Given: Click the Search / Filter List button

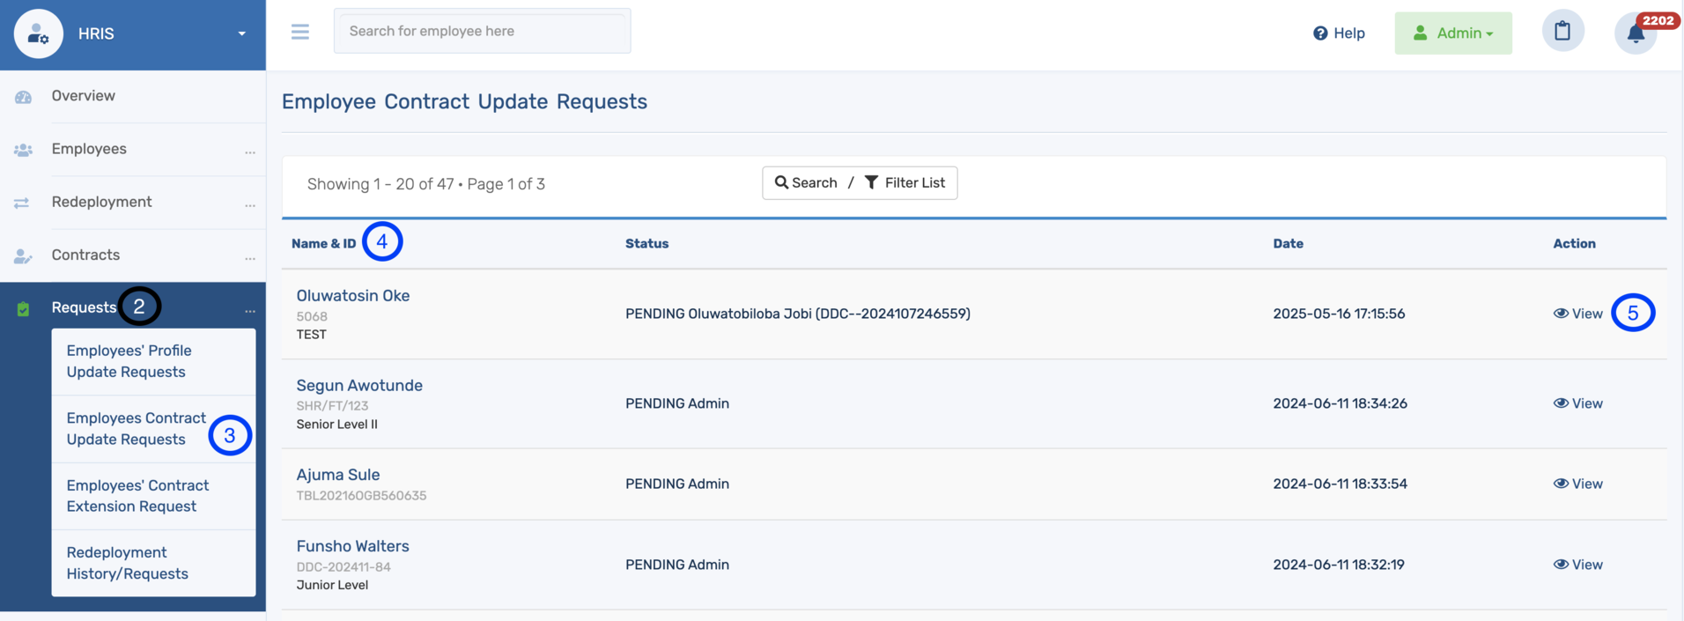Looking at the screenshot, I should point(860,183).
